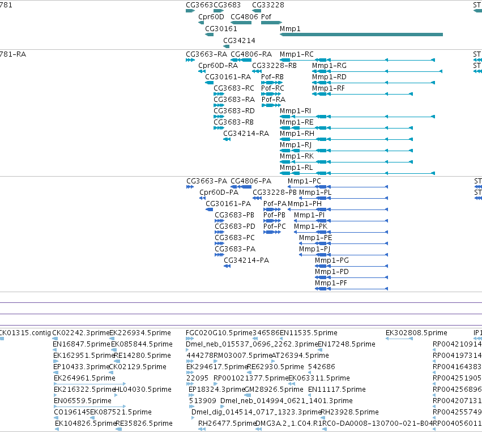Select protein Cpr60D-PA
The height and width of the screenshot is (432, 482).
point(203,198)
